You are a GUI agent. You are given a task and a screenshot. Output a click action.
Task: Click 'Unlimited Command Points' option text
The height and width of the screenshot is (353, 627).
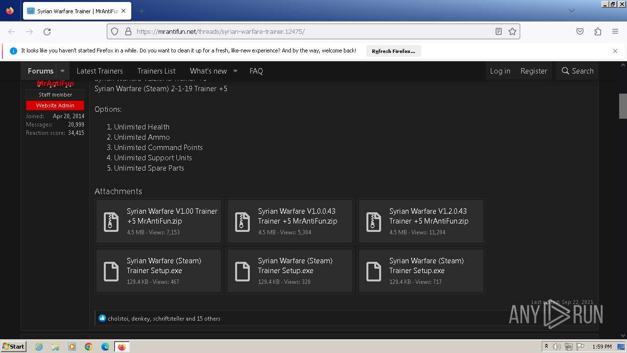click(x=158, y=148)
